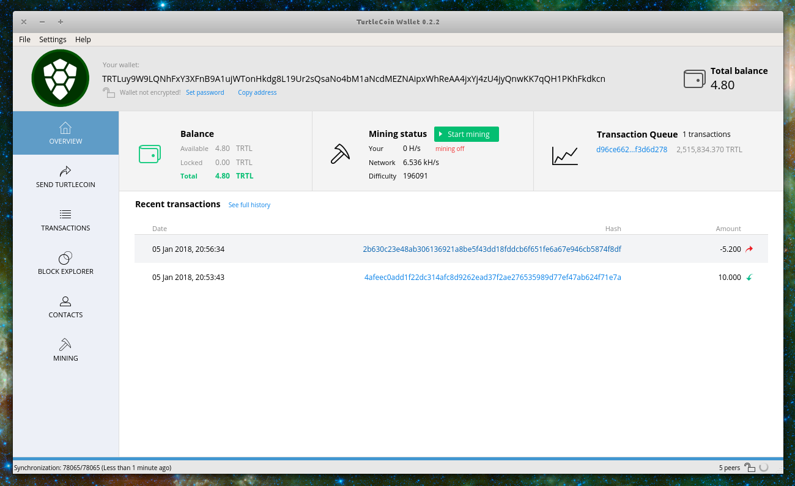Image resolution: width=795 pixels, height=486 pixels.
Task: Click the Block Explorer circles icon
Action: click(x=65, y=258)
